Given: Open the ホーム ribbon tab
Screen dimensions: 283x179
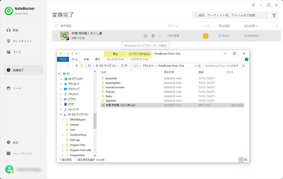Looking at the screenshot, I should pyautogui.click(x=75, y=59).
